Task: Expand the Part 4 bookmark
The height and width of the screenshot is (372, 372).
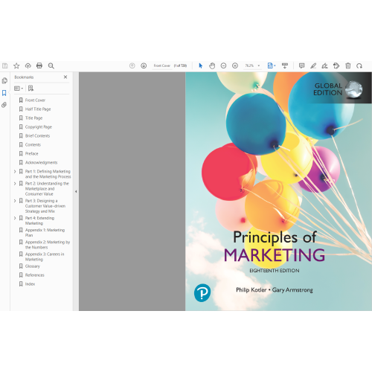Action: click(15, 218)
